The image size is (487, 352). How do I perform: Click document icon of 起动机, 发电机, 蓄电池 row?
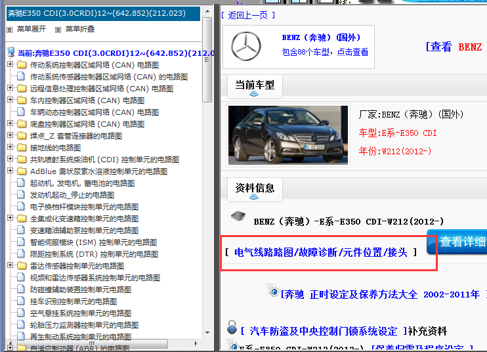coord(21,183)
